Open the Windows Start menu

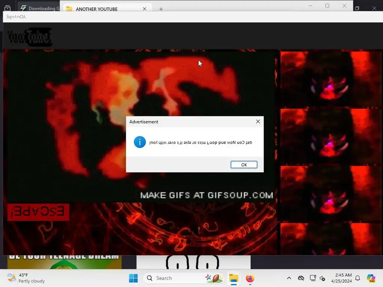coord(134,278)
